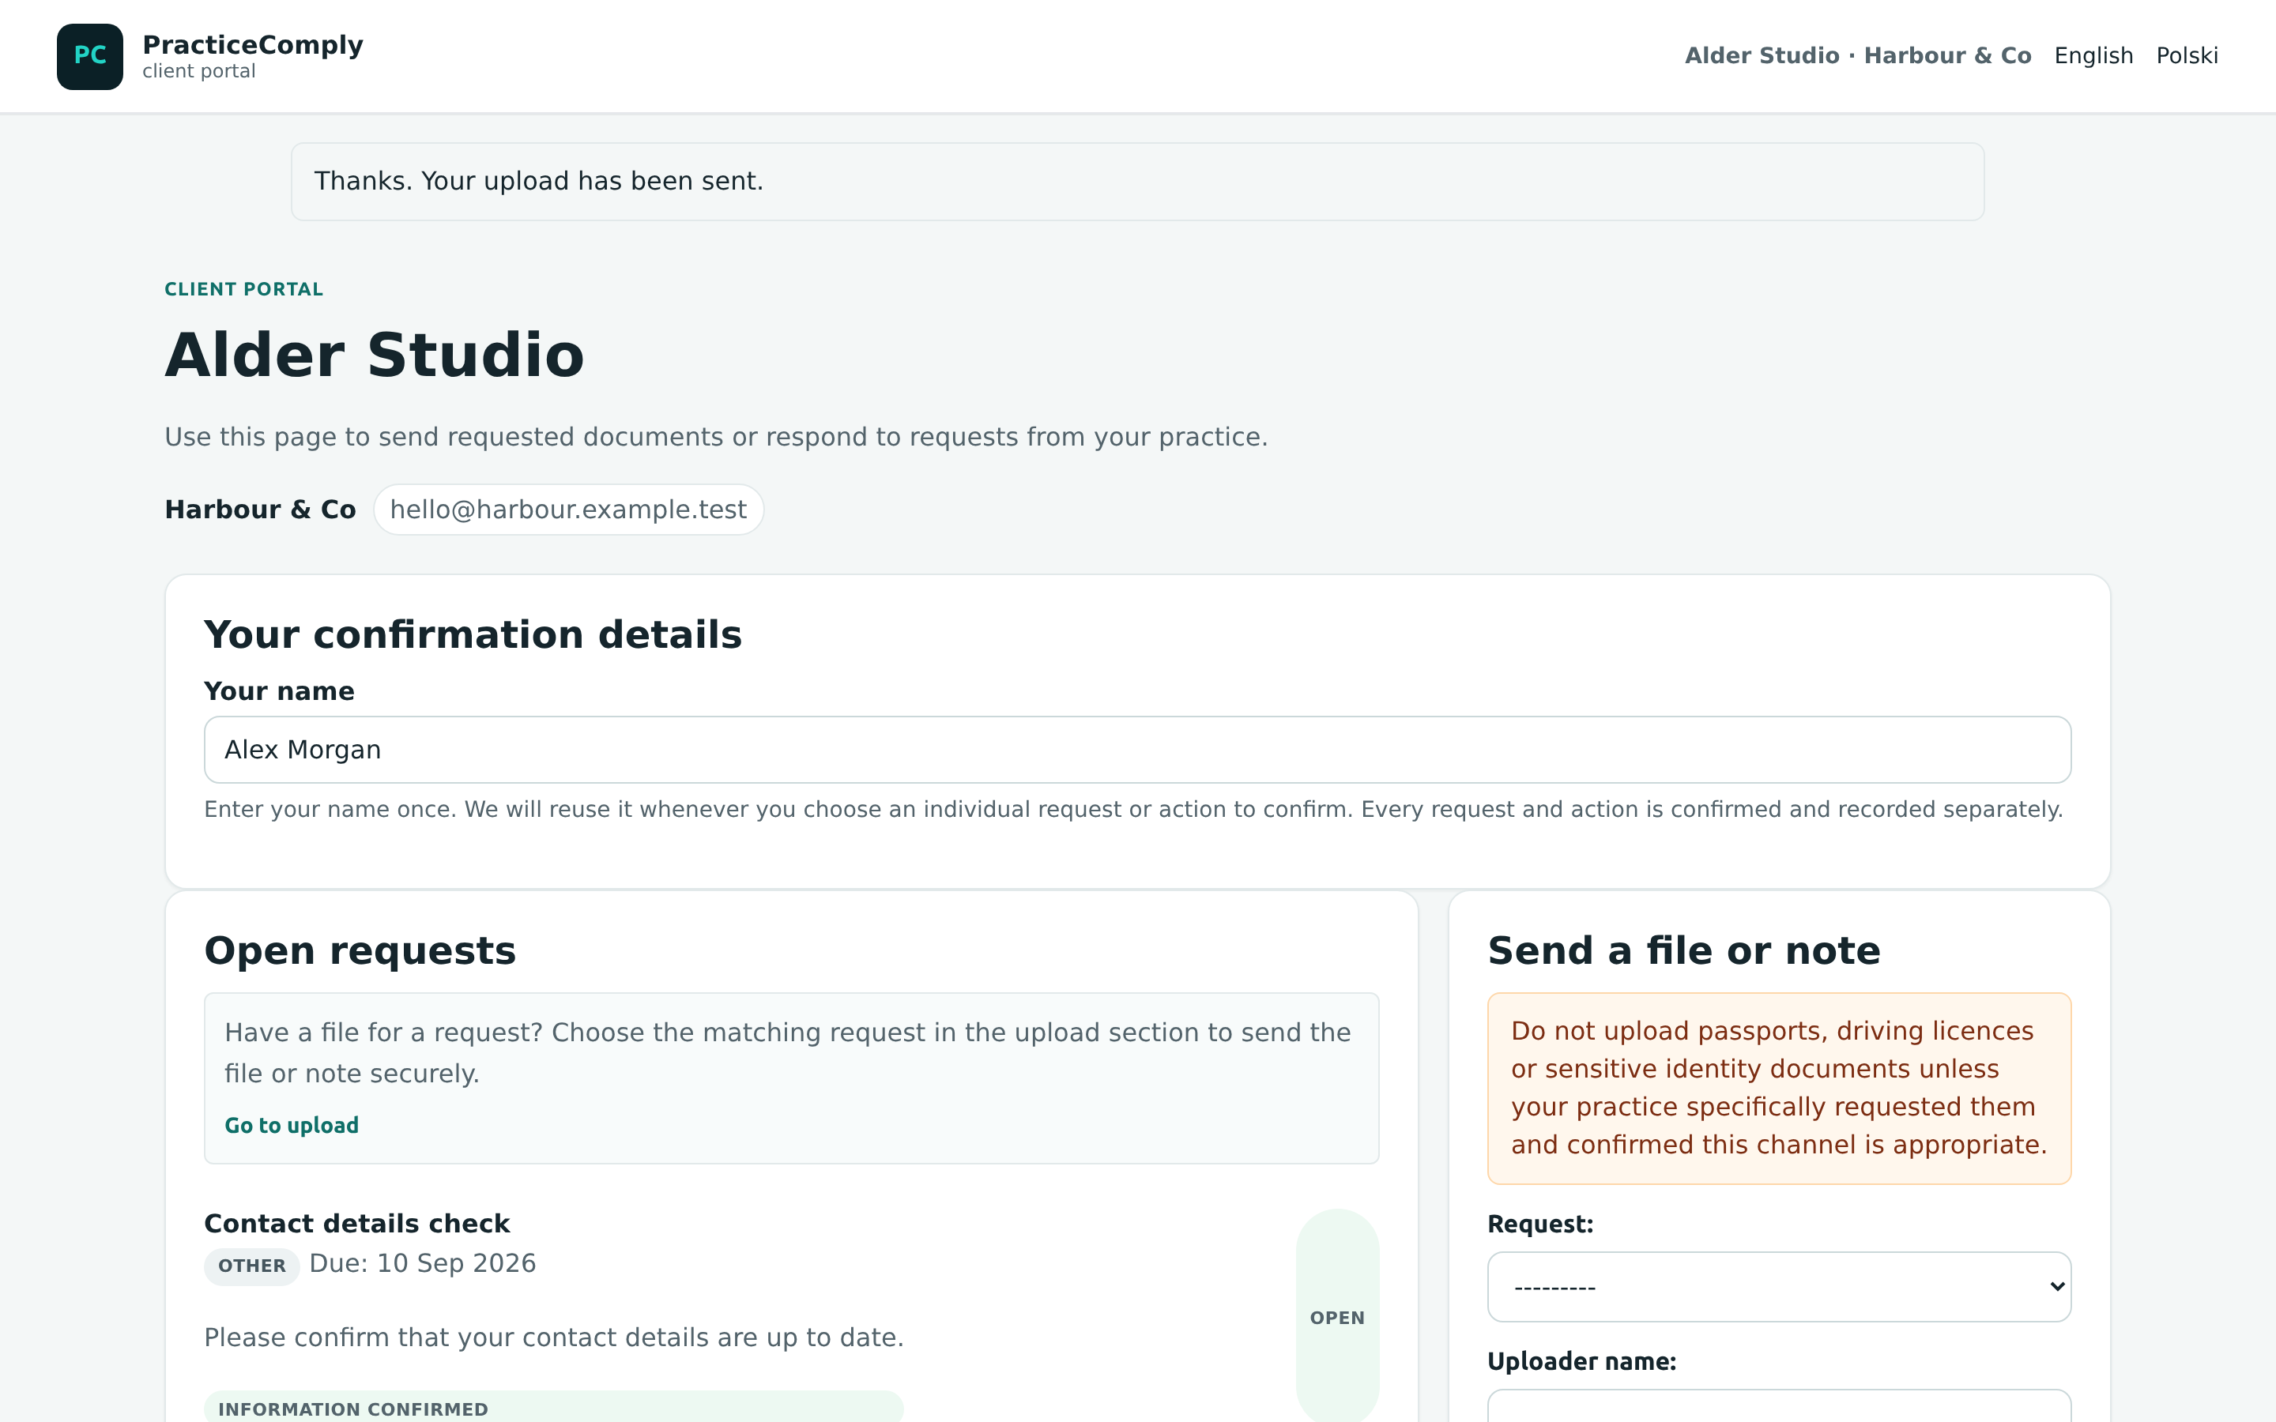Click the Due: 10 Sep 2026 text
The width and height of the screenshot is (2276, 1422).
tap(422, 1263)
